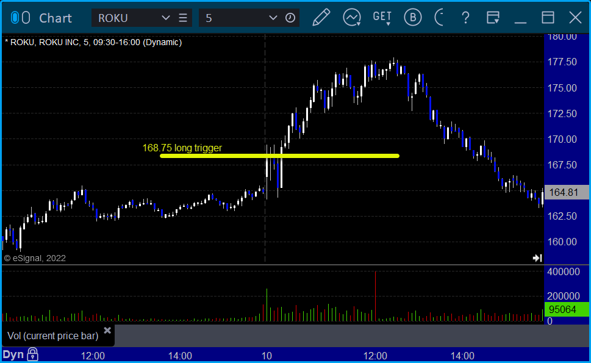
Task: Open the time template clock icon
Action: (x=290, y=18)
